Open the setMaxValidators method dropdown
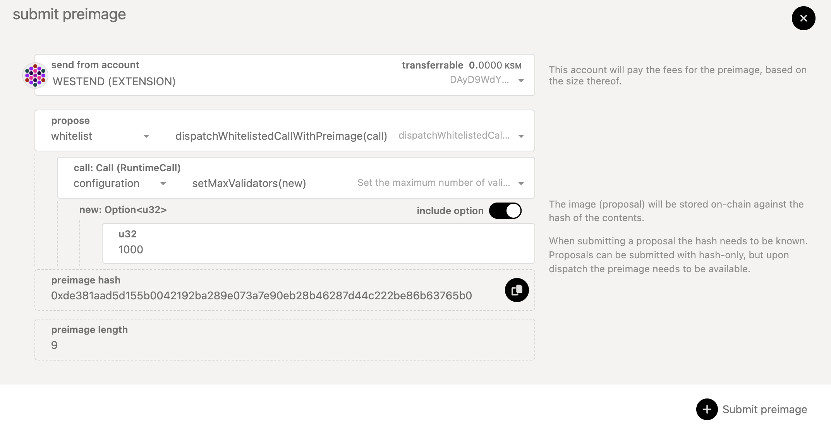Viewport: 831px width, 431px height. tap(249, 183)
